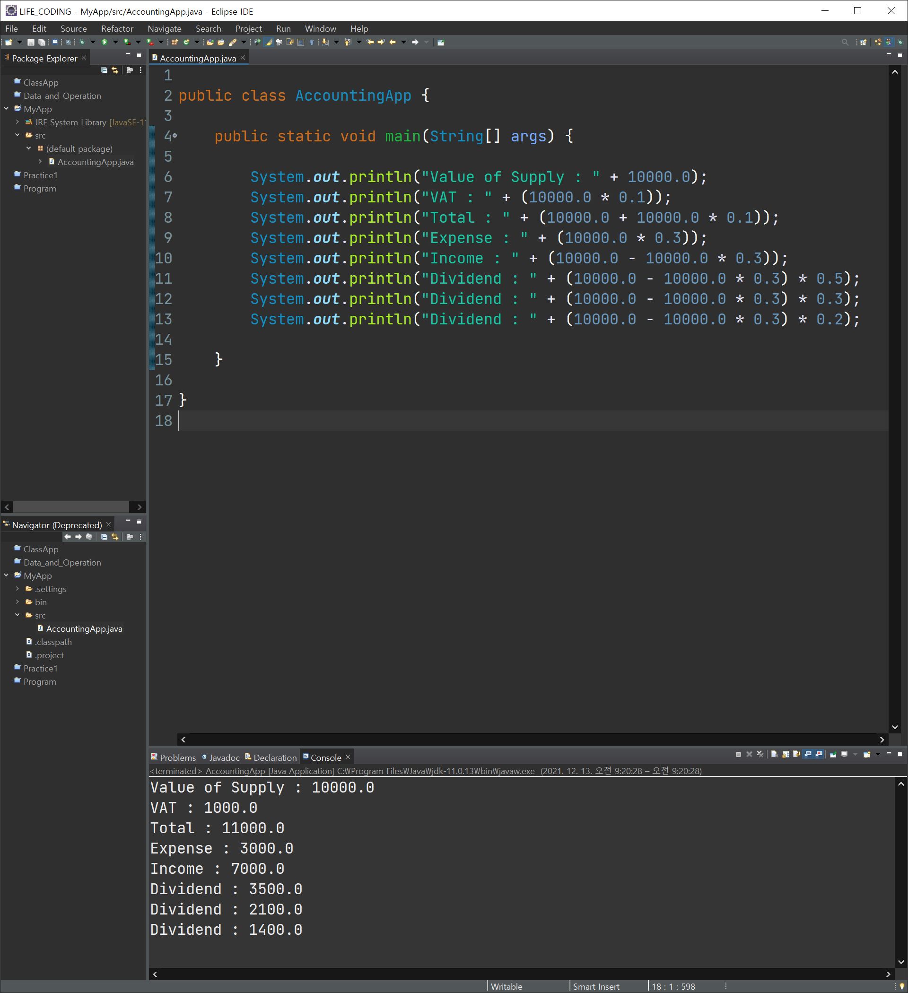Image resolution: width=908 pixels, height=993 pixels.
Task: Expand the bin folder in Navigator
Action: [x=18, y=602]
